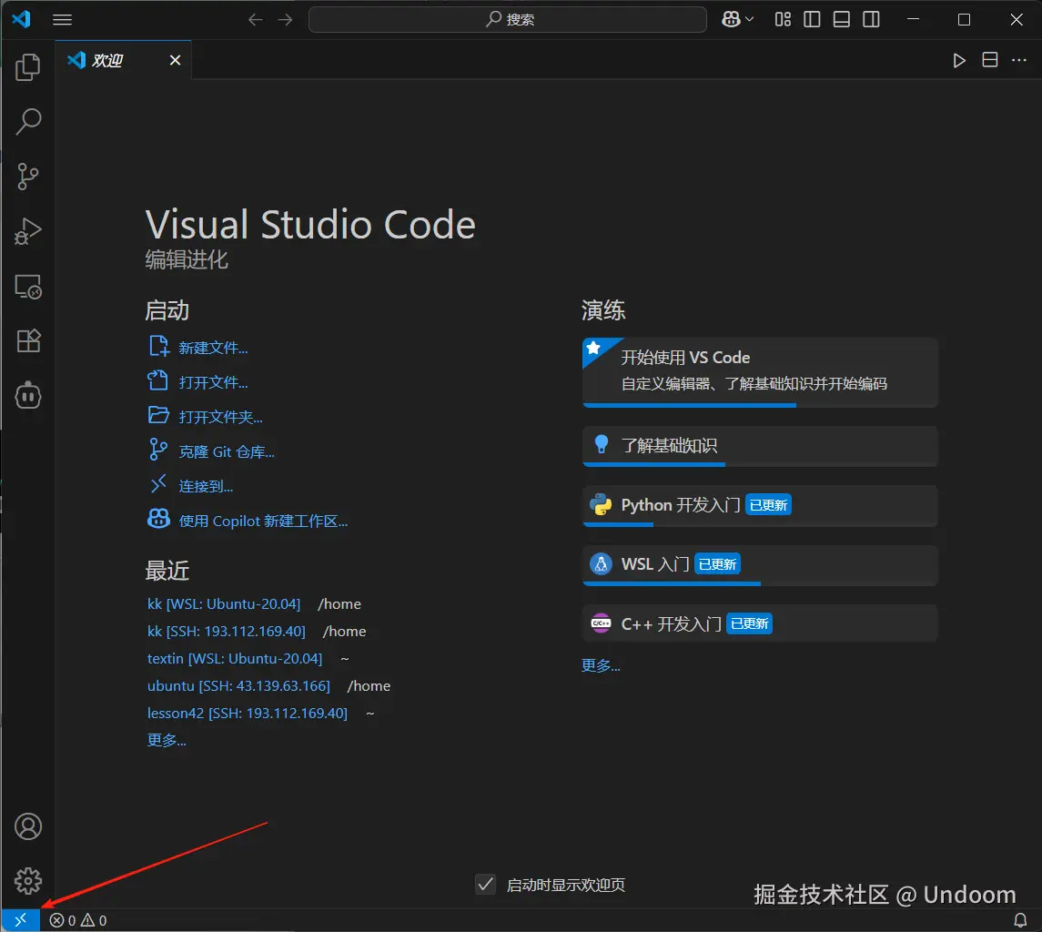The height and width of the screenshot is (932, 1042).
Task: Open the 开始使用 VS Code walkthrough
Action: (760, 372)
